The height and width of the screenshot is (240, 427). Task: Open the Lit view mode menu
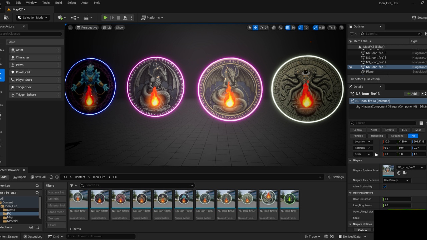(x=107, y=28)
